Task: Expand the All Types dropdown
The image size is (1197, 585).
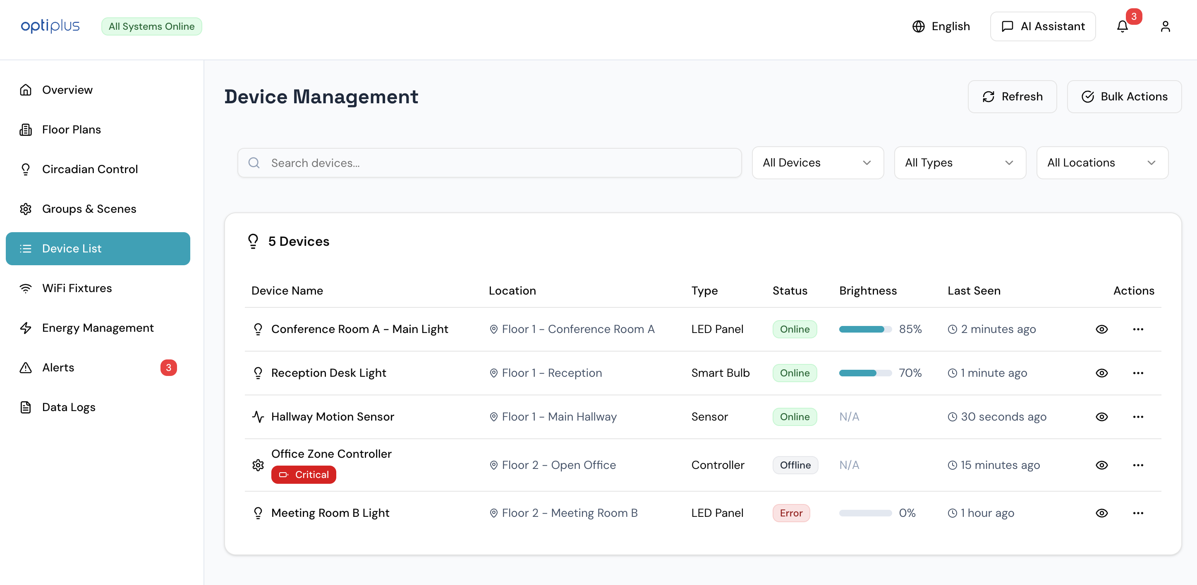Action: tap(960, 162)
